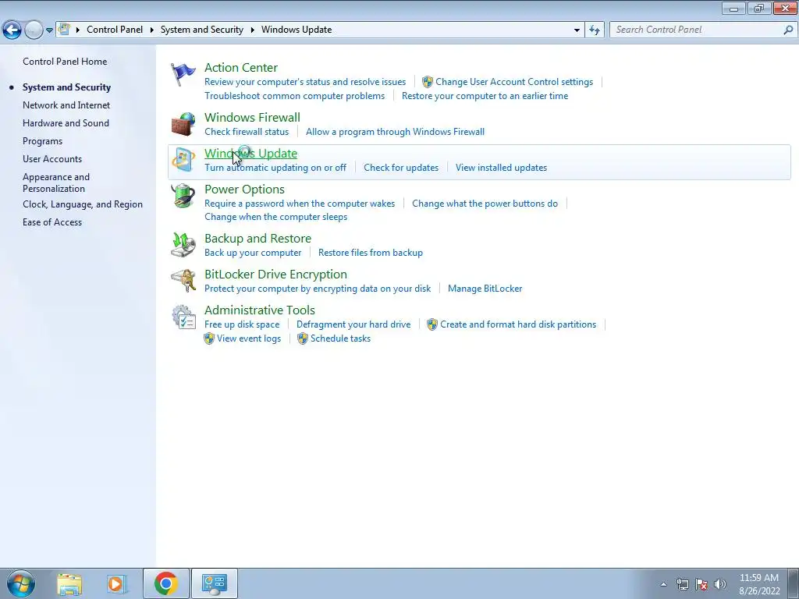Image resolution: width=799 pixels, height=599 pixels.
Task: Click Back up your computer
Action: [253, 253]
